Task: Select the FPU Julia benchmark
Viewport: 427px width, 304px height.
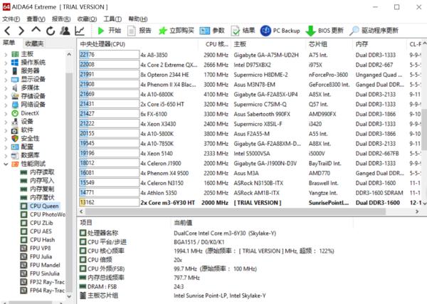Action: tap(36, 256)
